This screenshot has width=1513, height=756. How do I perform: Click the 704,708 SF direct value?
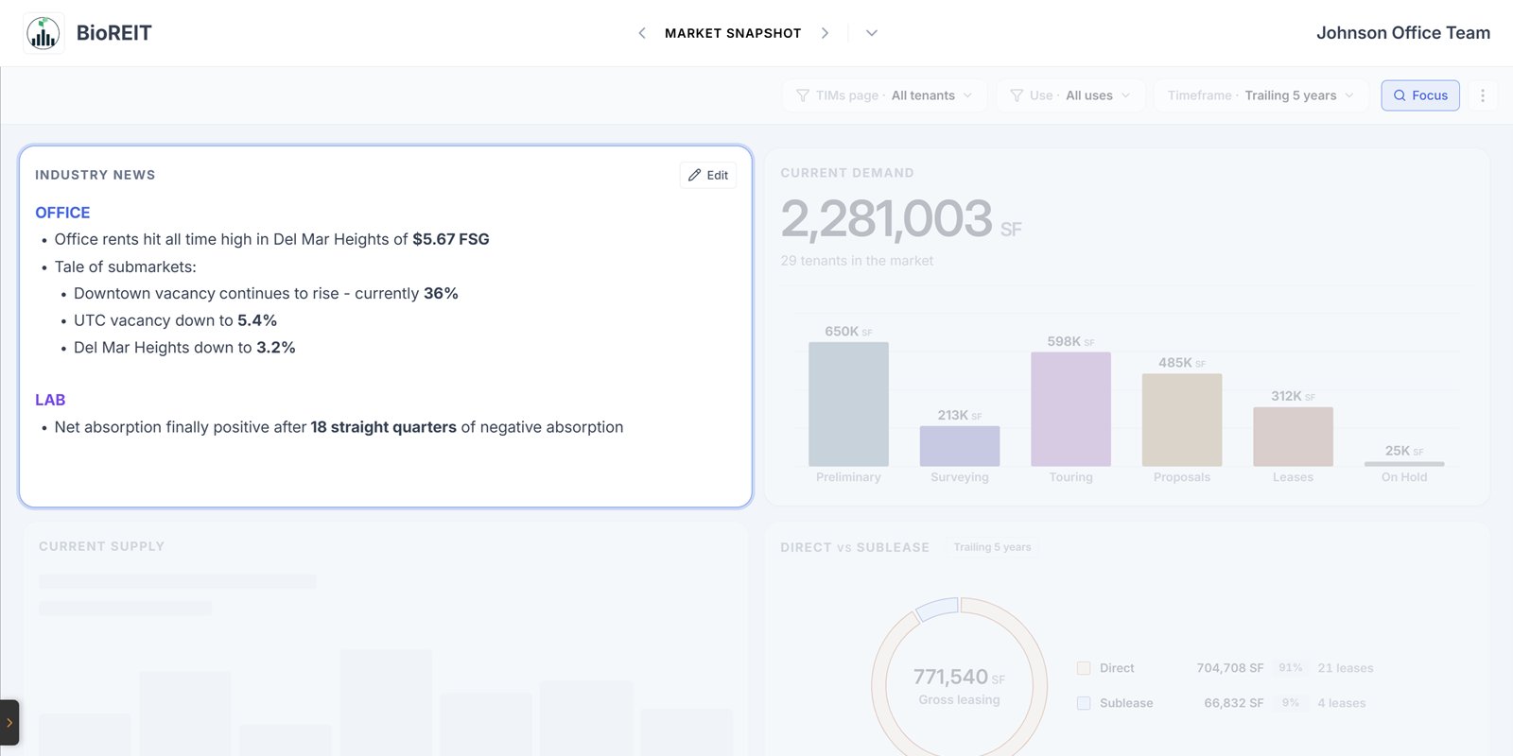pos(1230,668)
